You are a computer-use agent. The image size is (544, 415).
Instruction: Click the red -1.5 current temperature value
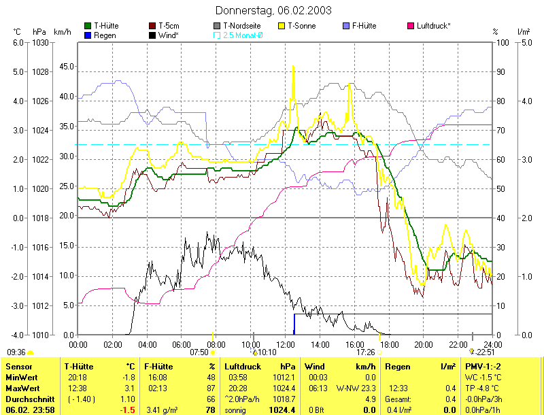pyautogui.click(x=128, y=410)
